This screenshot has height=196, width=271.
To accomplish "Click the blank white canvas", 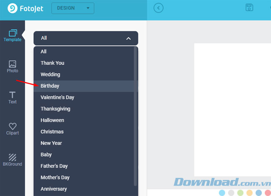I will pyautogui.click(x=232, y=109).
